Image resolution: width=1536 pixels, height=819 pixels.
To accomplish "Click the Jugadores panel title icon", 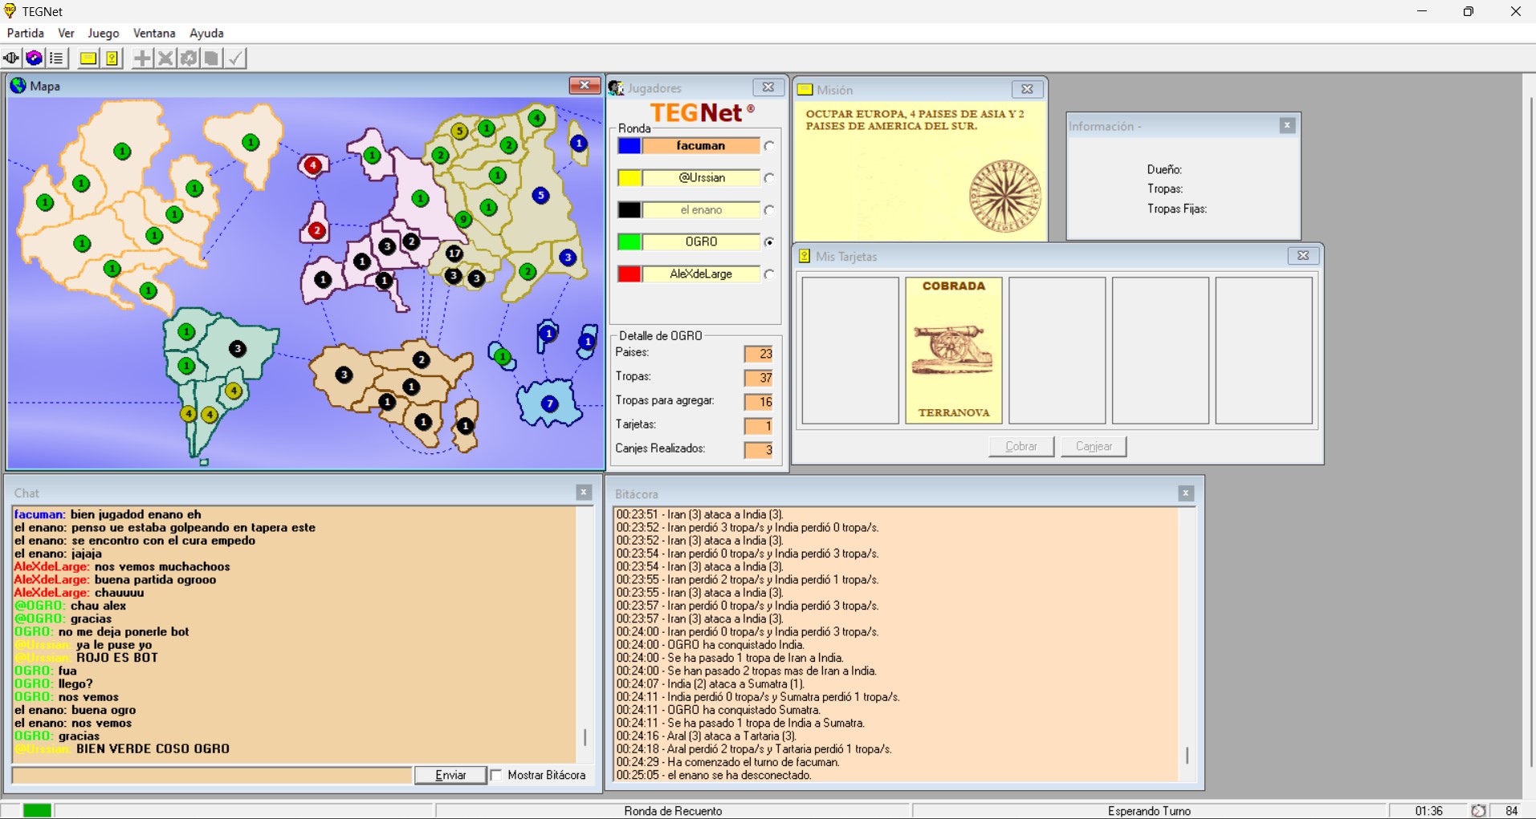I will (x=616, y=87).
